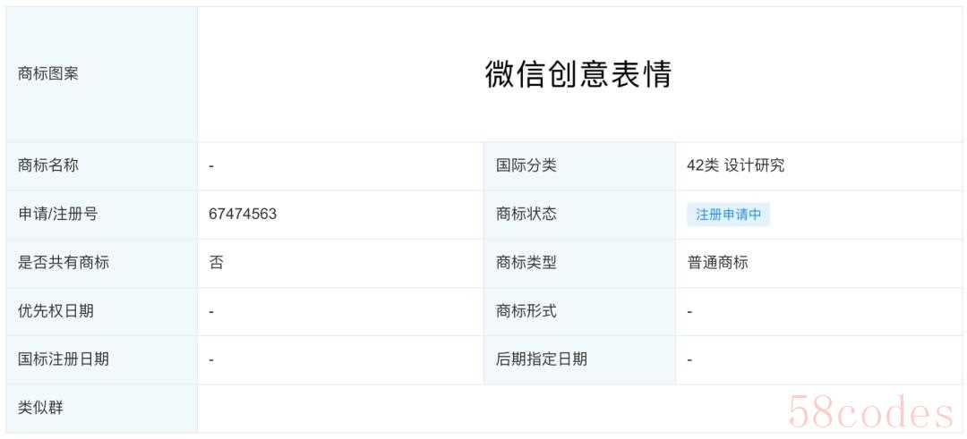The width and height of the screenshot is (967, 439).
Task: Click the 普通商标 trademark type value
Action: (718, 263)
